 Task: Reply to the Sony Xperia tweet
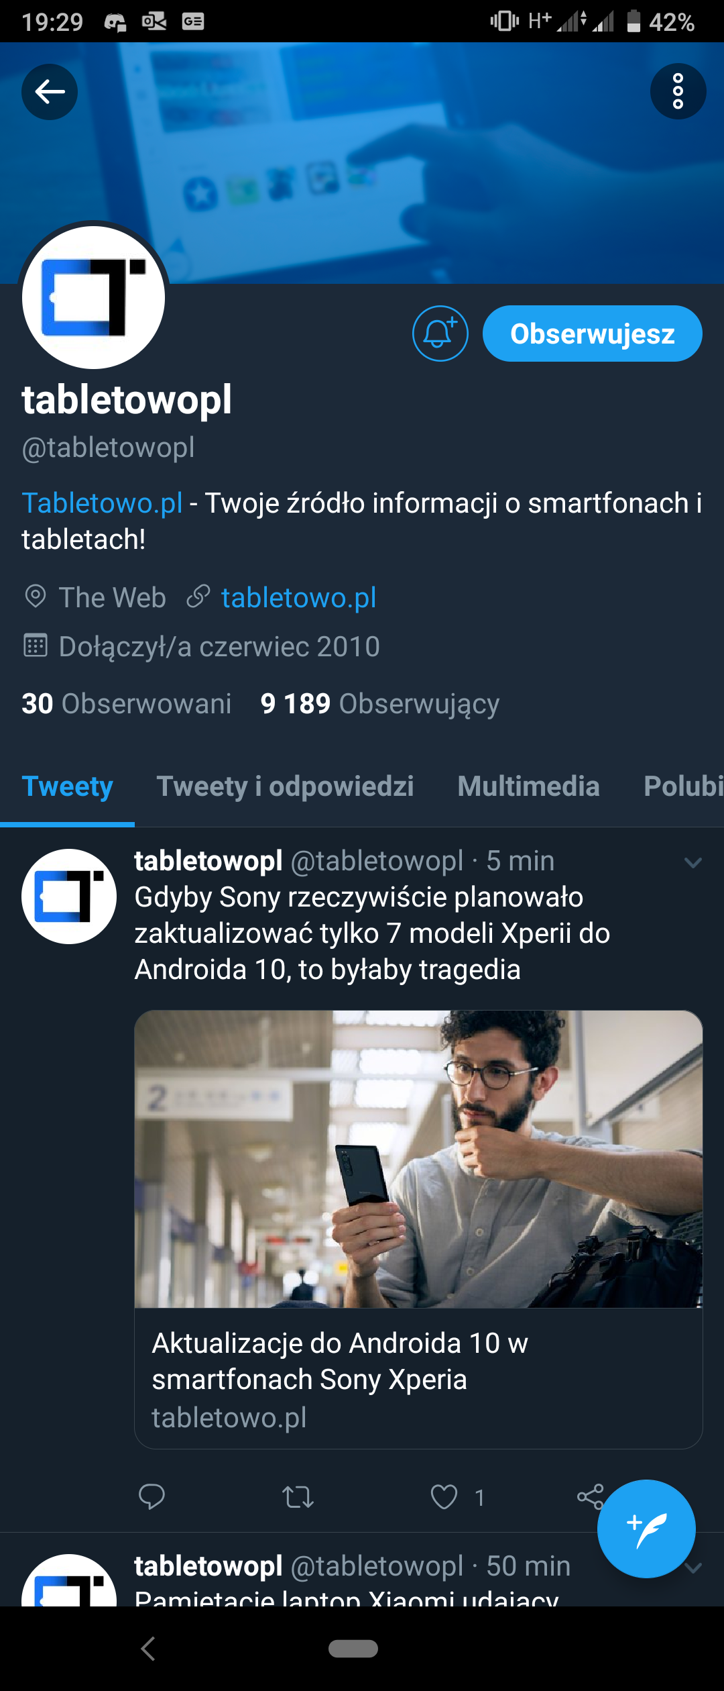[x=152, y=1496]
